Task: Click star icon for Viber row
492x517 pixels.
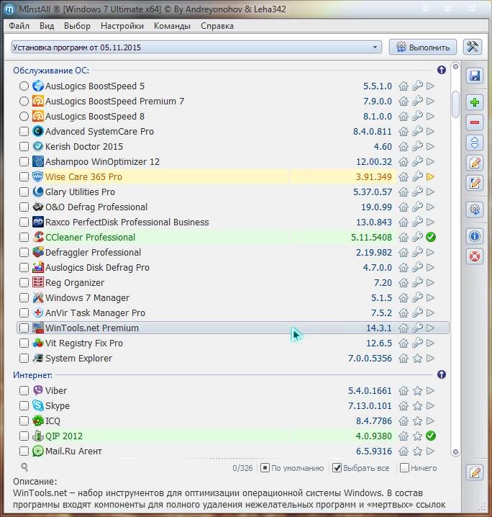Action: [417, 390]
